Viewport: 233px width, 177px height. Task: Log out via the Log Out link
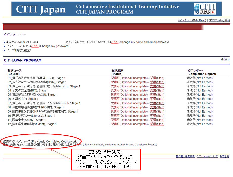pyautogui.click(x=219, y=20)
